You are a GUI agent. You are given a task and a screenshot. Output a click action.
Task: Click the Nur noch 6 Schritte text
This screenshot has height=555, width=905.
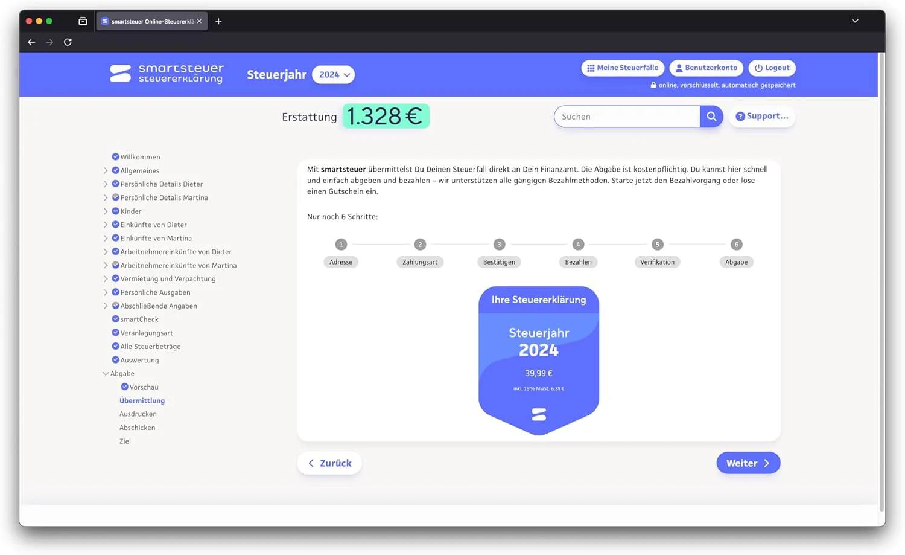point(342,216)
